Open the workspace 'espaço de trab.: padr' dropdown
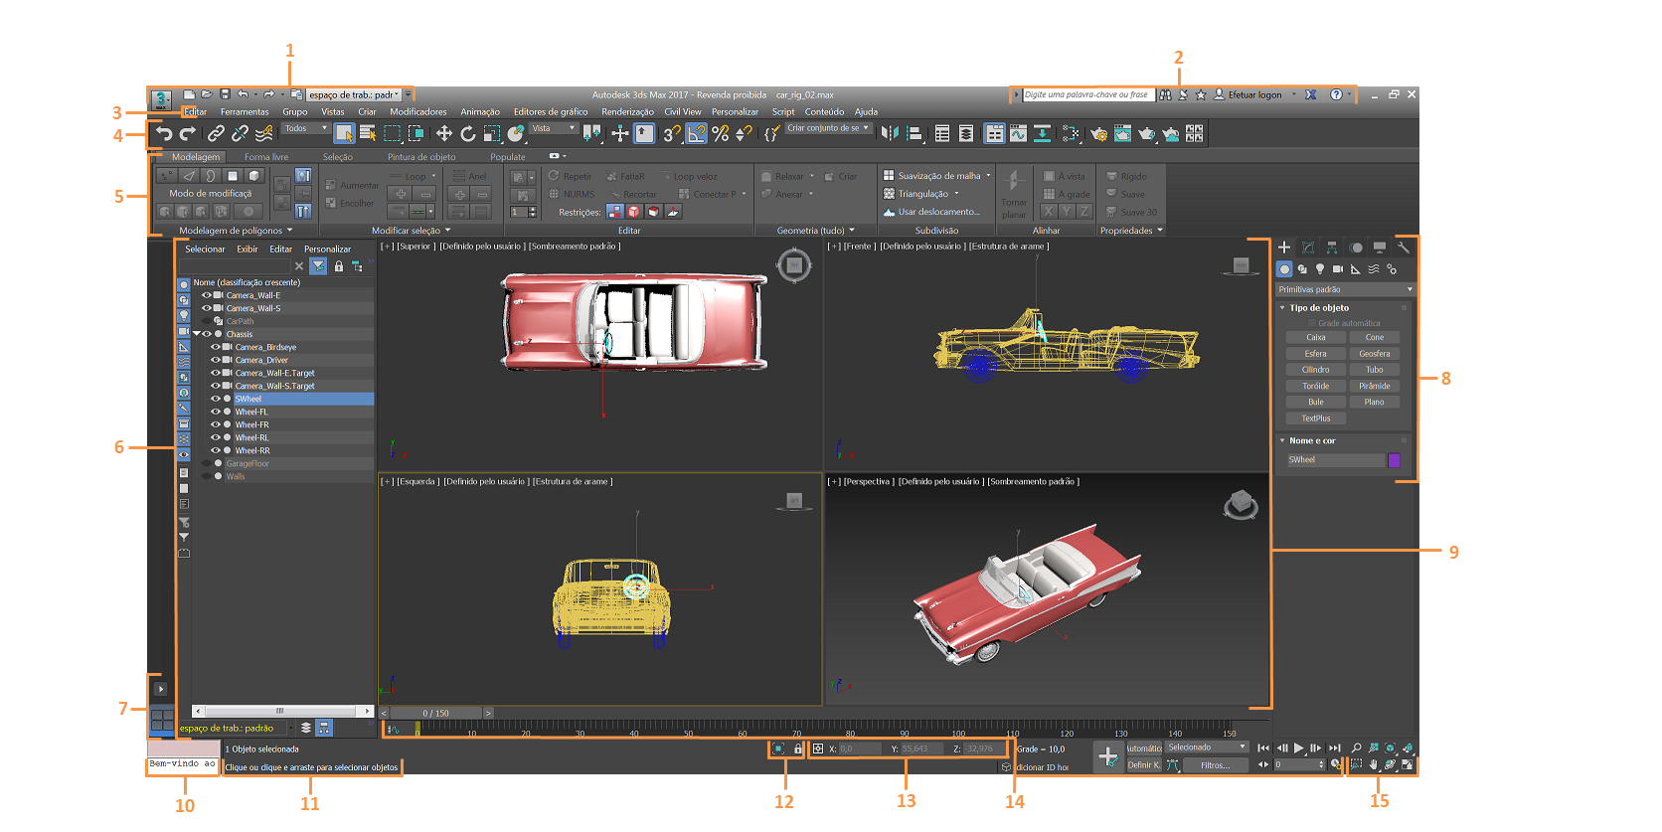The height and width of the screenshot is (832, 1662). point(353,94)
